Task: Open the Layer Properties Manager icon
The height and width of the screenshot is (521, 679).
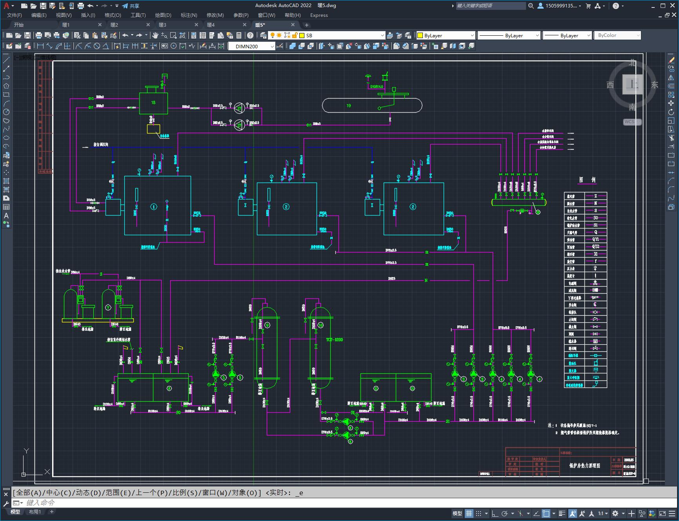Action: (263, 35)
